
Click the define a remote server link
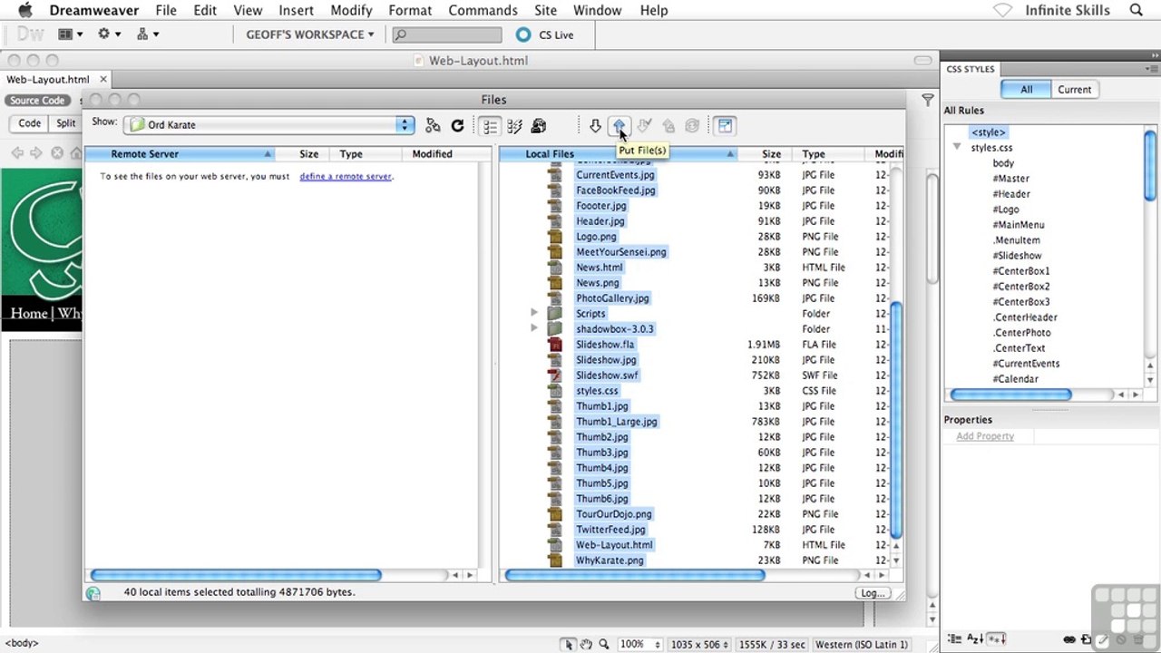click(x=346, y=176)
